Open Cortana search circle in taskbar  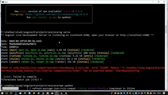coord(7,93)
